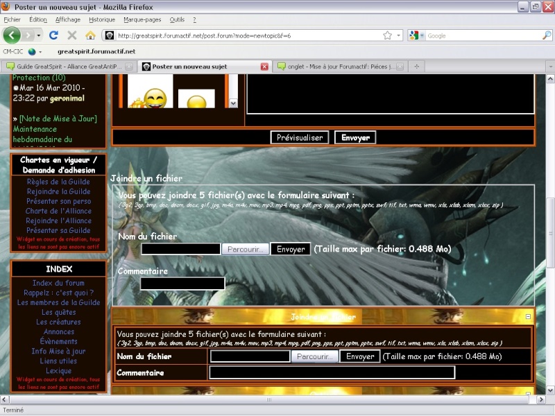Open the 'Les créatures' link
The height and width of the screenshot is (416, 555).
[x=58, y=322]
